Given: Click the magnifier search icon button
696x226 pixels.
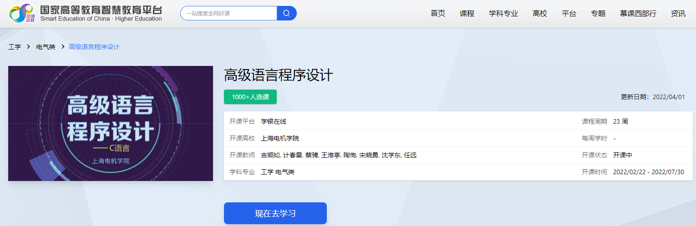Looking at the screenshot, I should [286, 13].
